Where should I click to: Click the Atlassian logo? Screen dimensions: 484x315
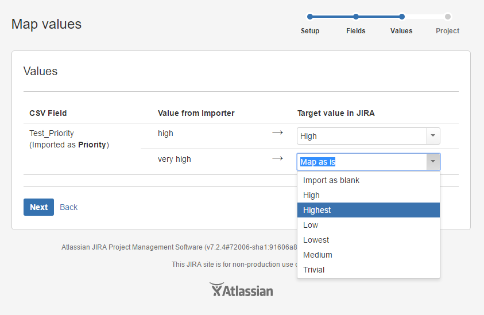[241, 290]
